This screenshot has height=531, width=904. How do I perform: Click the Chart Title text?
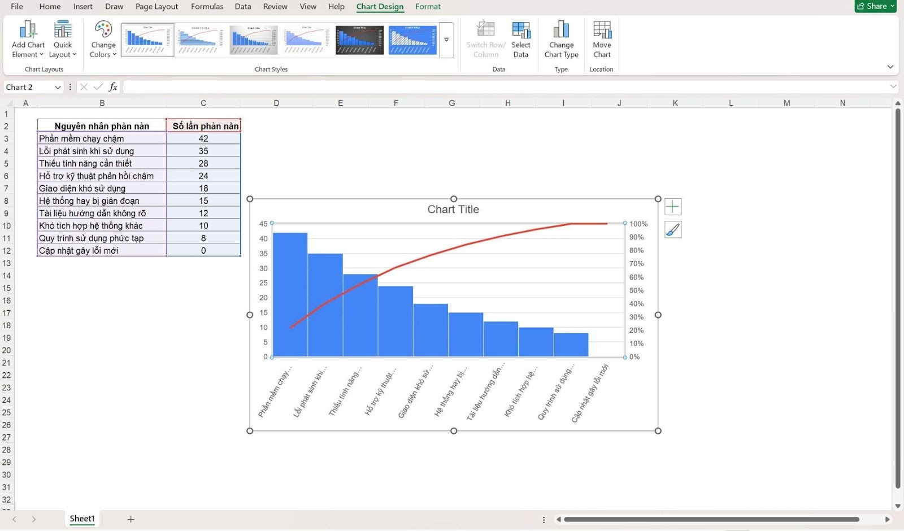pyautogui.click(x=453, y=210)
